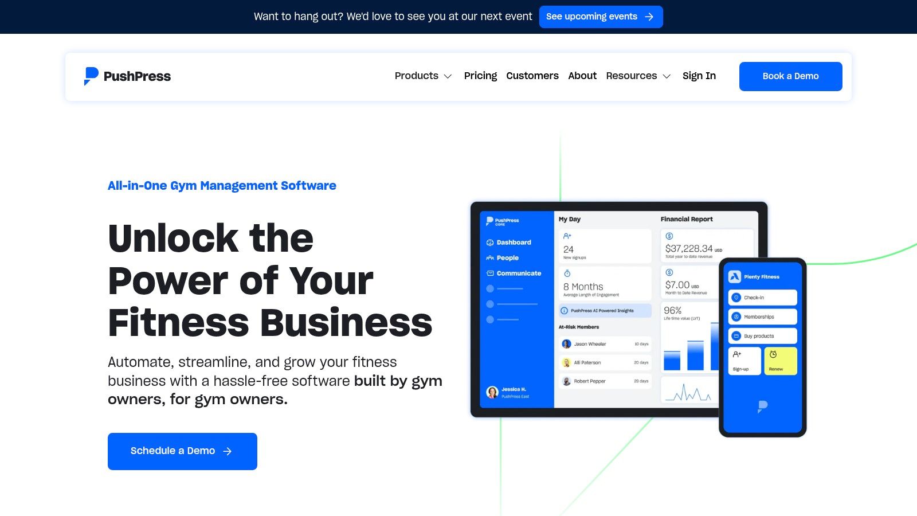The image size is (917, 516).
Task: Click the PushPress Core logo in tablet sidebar
Action: click(502, 221)
